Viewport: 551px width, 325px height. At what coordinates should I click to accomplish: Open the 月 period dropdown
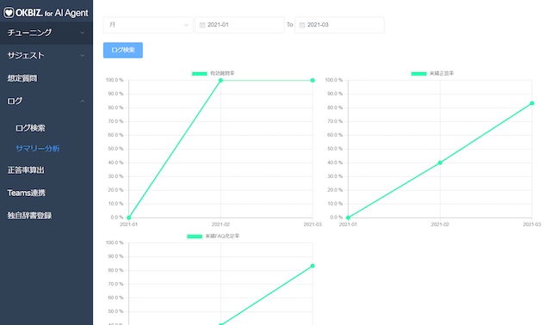pyautogui.click(x=148, y=25)
